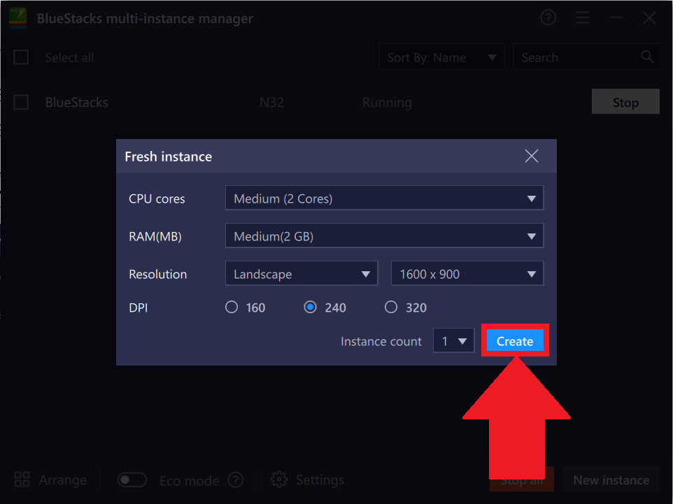This screenshot has width=673, height=504.
Task: Click the Instance count label
Action: (381, 341)
